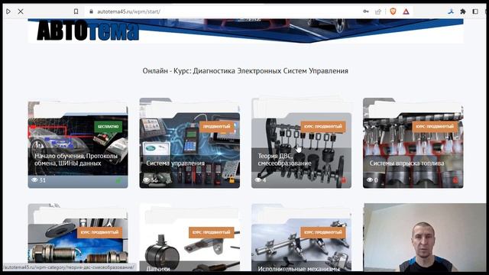
Task: Open Brave Rewards triangle icon
Action: coord(406,11)
